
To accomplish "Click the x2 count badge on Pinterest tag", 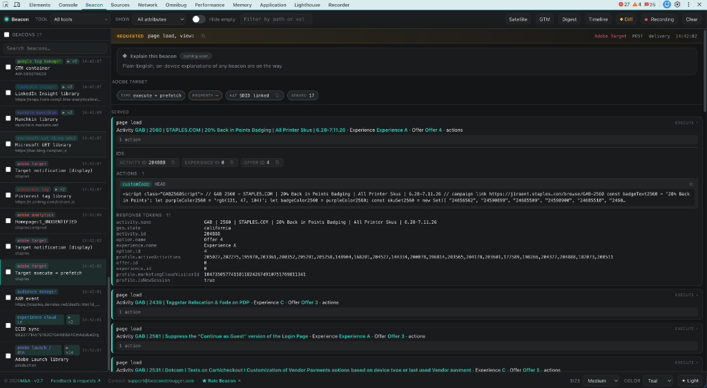I will click(60, 190).
